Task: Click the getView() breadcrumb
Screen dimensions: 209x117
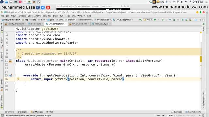Action: 50,29
